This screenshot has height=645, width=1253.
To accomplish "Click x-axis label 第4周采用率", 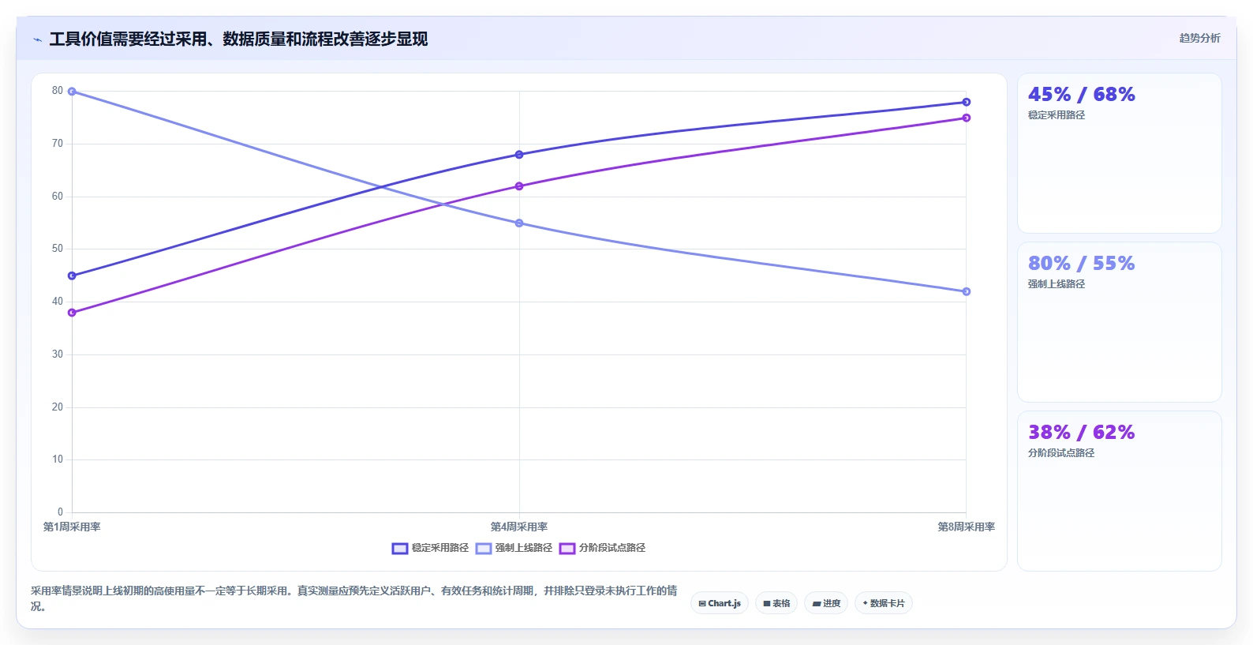I will [x=519, y=527].
